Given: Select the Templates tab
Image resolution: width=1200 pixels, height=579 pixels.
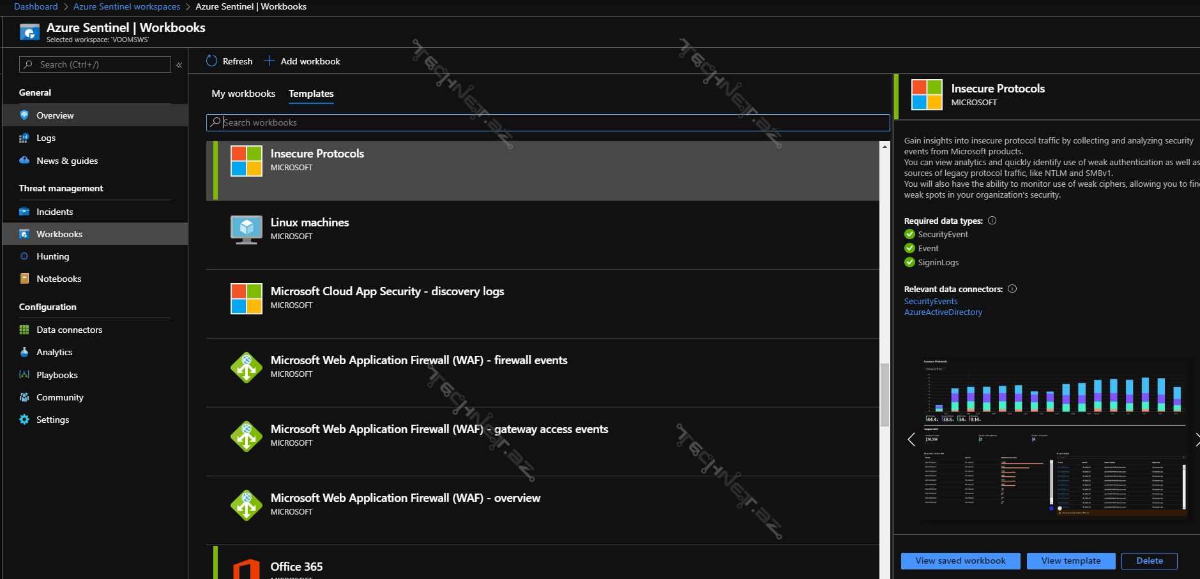Looking at the screenshot, I should (x=311, y=94).
